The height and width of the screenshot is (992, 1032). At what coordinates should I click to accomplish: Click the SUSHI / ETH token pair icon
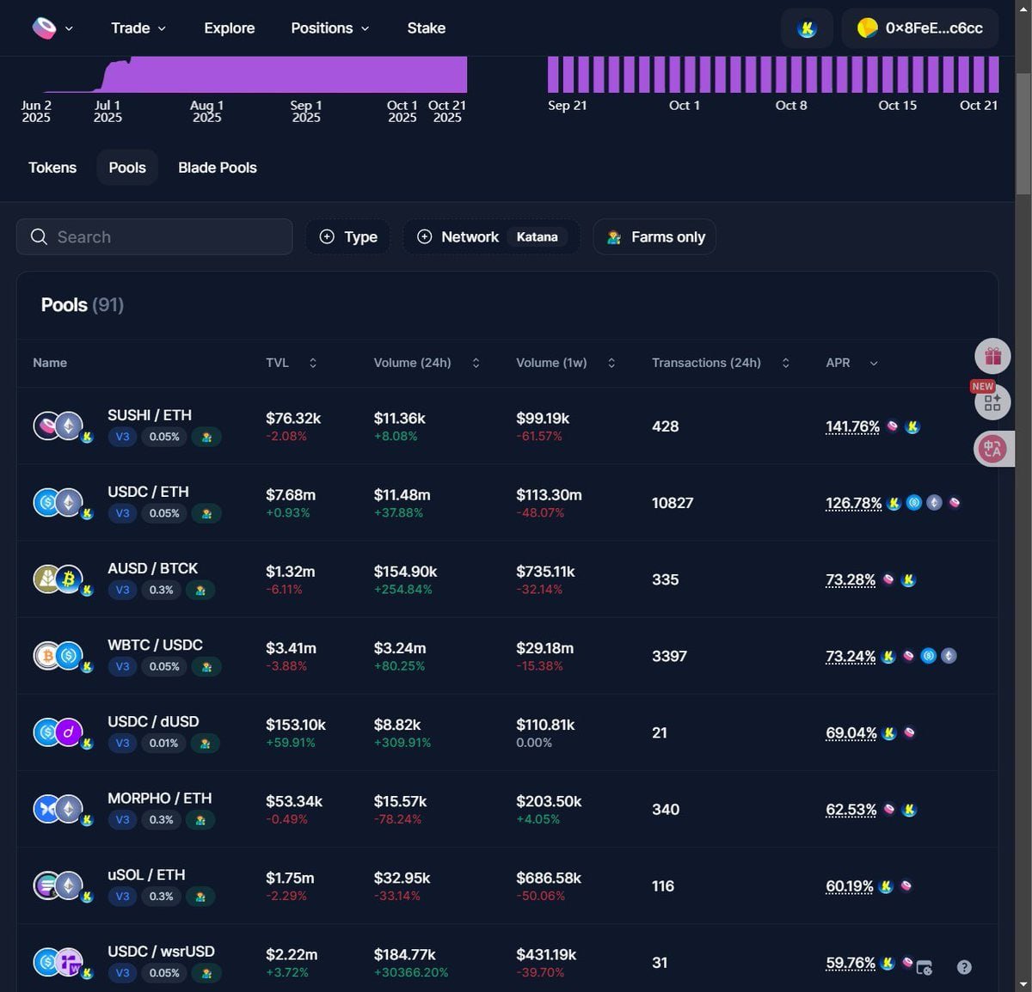pyautogui.click(x=58, y=426)
